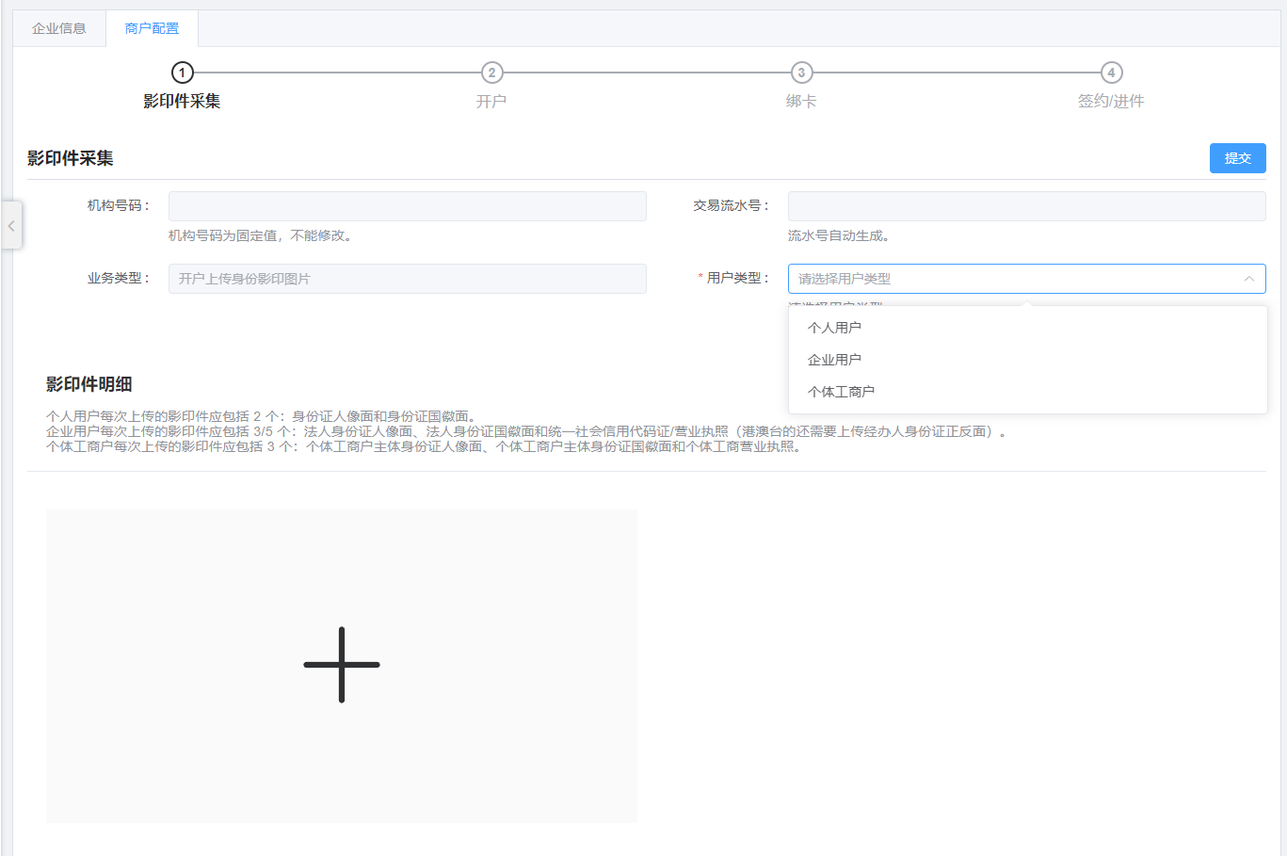1287x856 pixels.
Task: Choose 个人用户 from dropdown list
Action: pyautogui.click(x=834, y=328)
